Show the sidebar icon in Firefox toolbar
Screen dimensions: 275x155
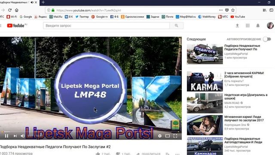(x=271, y=10)
